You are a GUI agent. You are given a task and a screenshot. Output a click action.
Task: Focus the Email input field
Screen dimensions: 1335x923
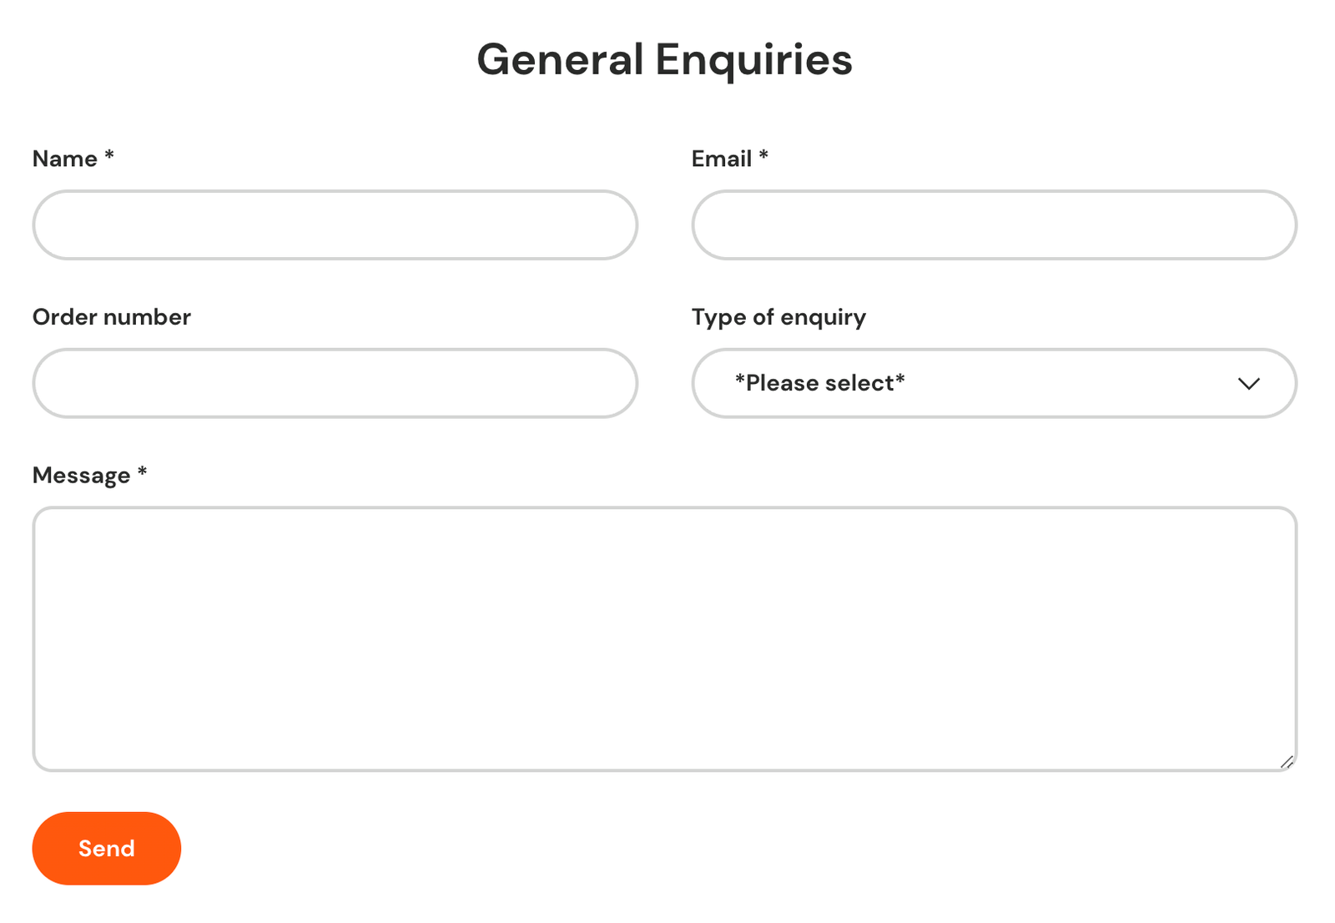[x=993, y=225]
